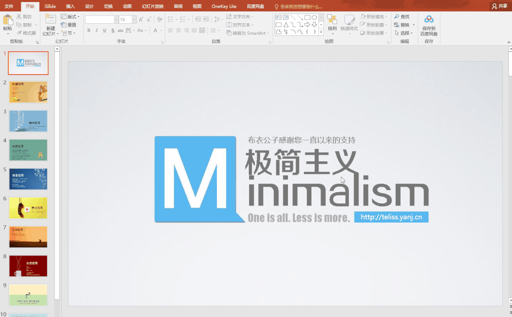Open the Arrange (排列) menu
512x317 pixels.
point(332,24)
